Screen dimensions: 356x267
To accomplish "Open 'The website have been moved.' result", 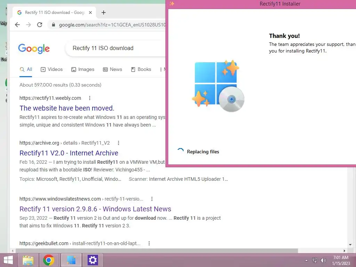I will tap(67, 108).
